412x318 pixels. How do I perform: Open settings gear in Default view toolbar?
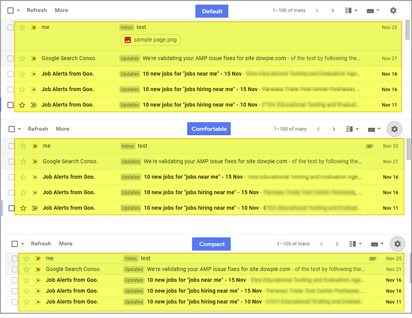pos(393,11)
